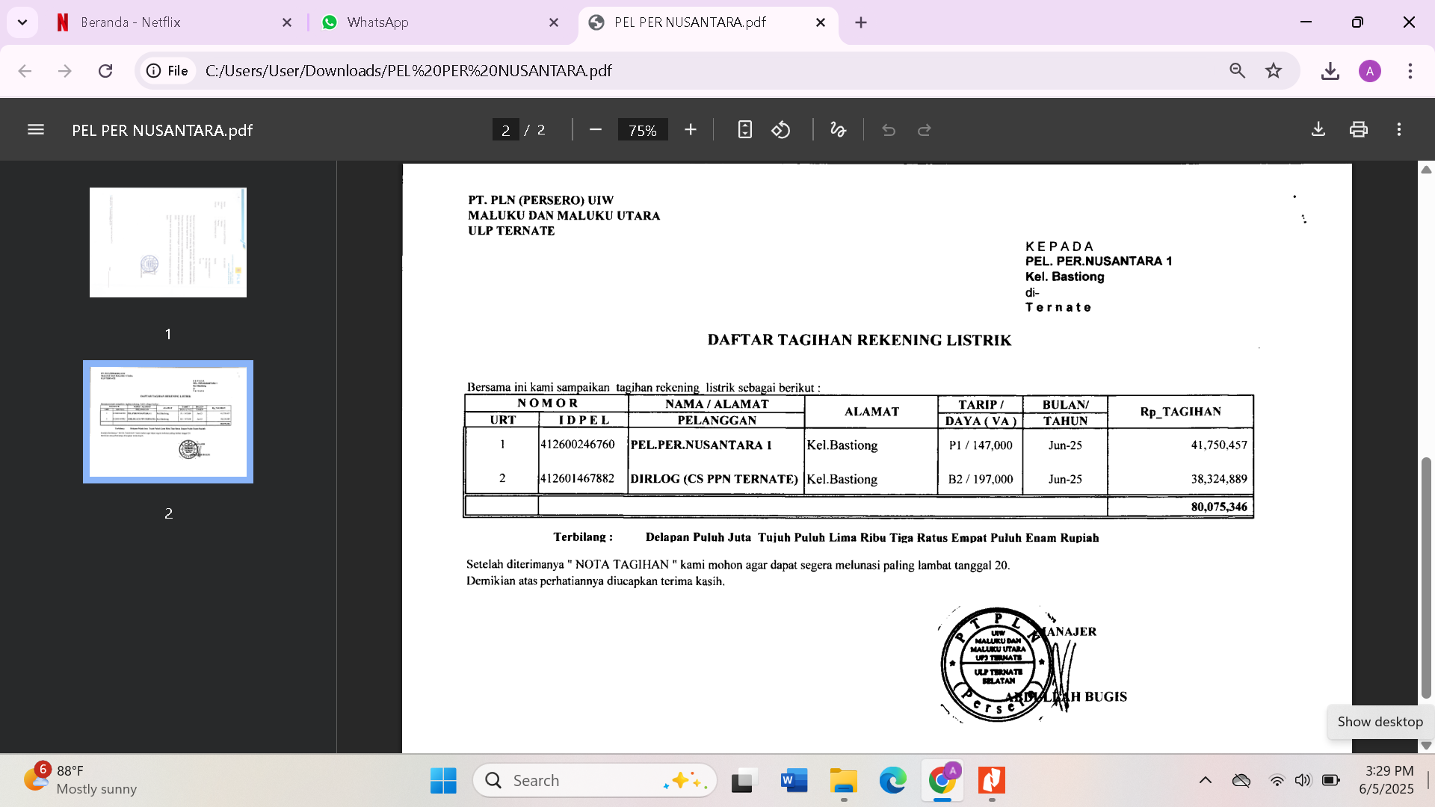Open Microsoft Edge from taskbar
Screen dimensions: 1435x807
893,781
